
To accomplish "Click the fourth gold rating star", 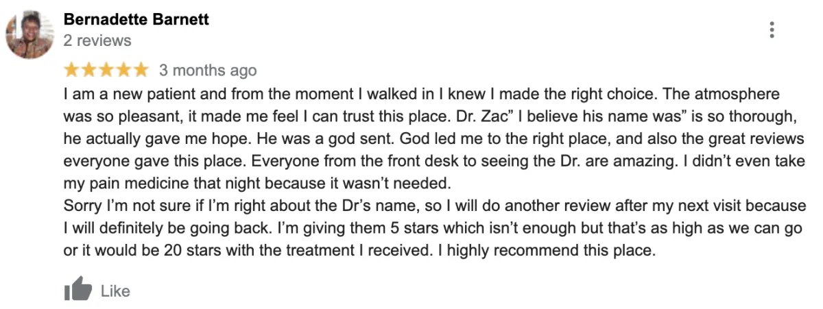I will coord(123,70).
